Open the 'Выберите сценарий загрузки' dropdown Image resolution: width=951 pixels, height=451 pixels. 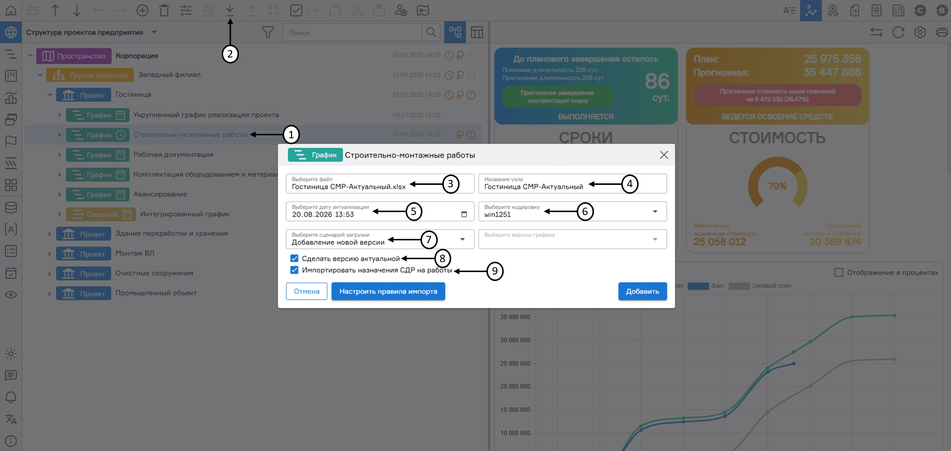[x=380, y=239]
